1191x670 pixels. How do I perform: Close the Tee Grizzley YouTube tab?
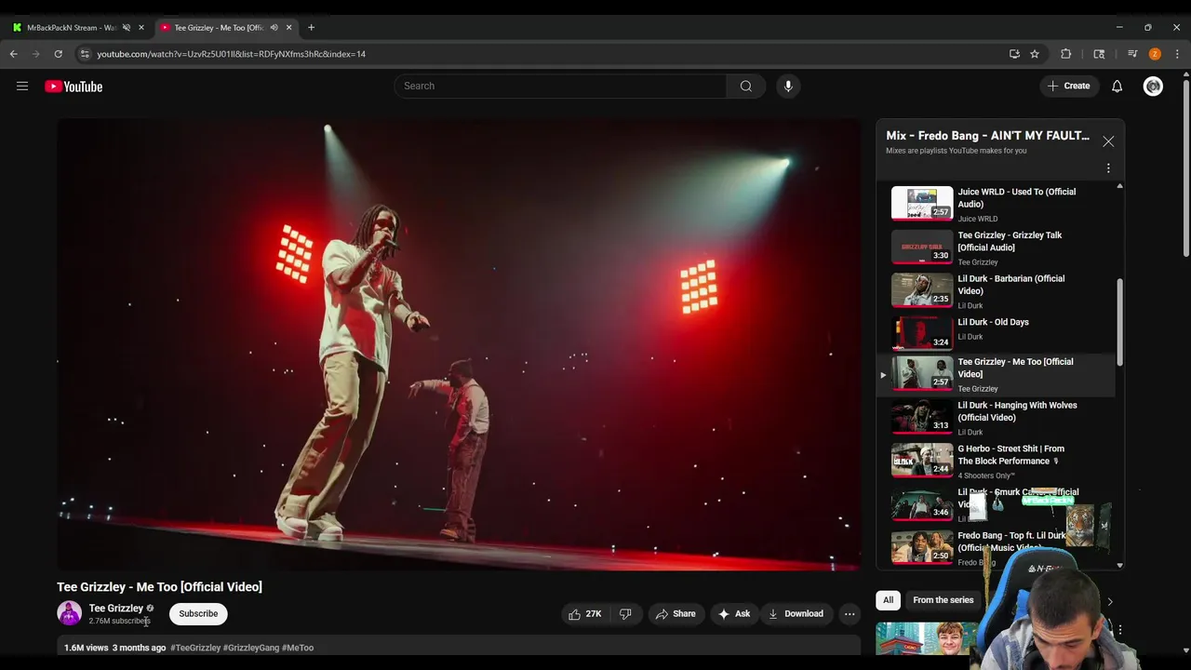pos(288,28)
